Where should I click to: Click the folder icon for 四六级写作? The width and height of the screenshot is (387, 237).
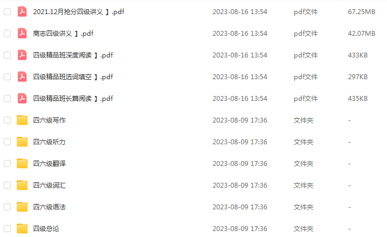[x=22, y=120]
